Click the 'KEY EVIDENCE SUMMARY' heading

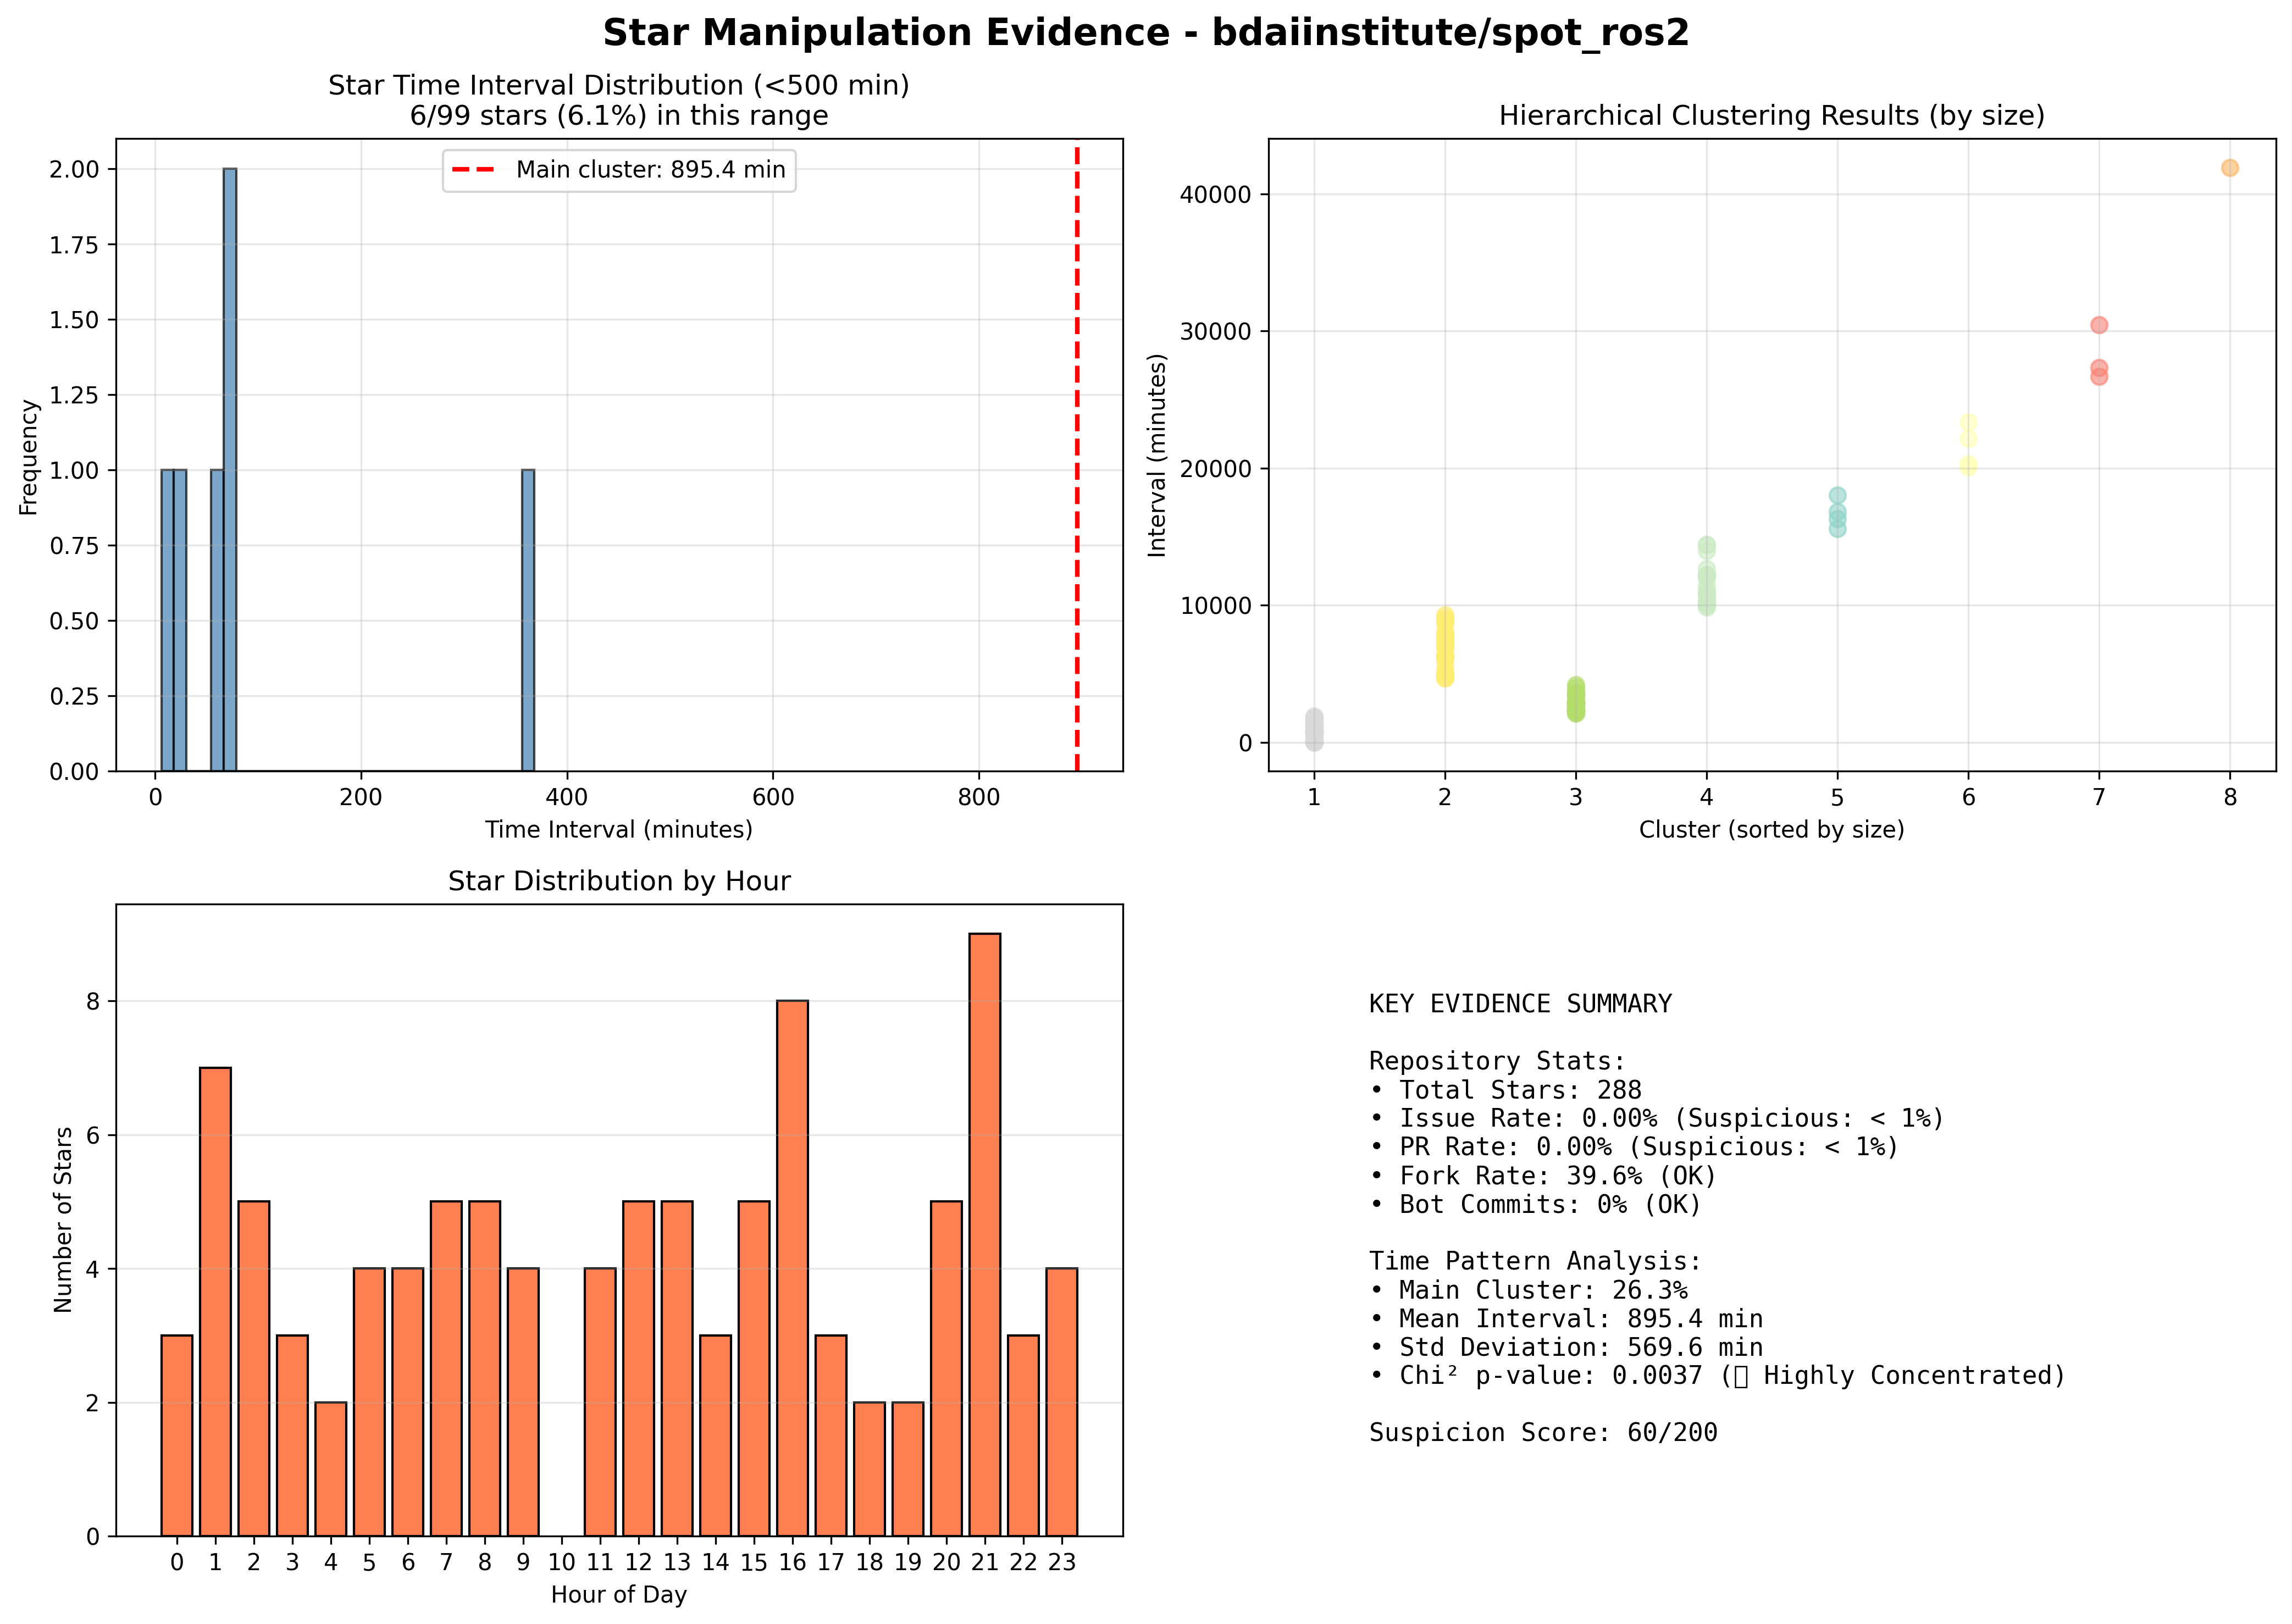1520,1004
